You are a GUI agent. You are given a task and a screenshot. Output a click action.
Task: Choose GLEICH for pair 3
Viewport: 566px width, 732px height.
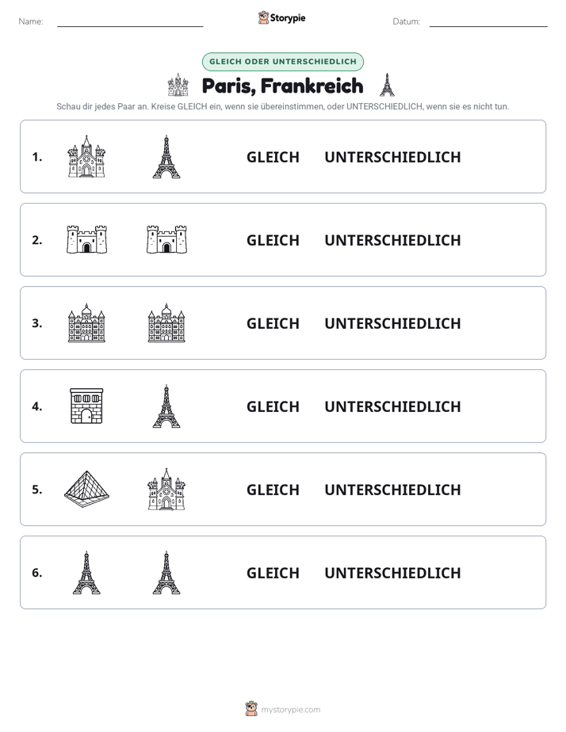click(x=273, y=323)
